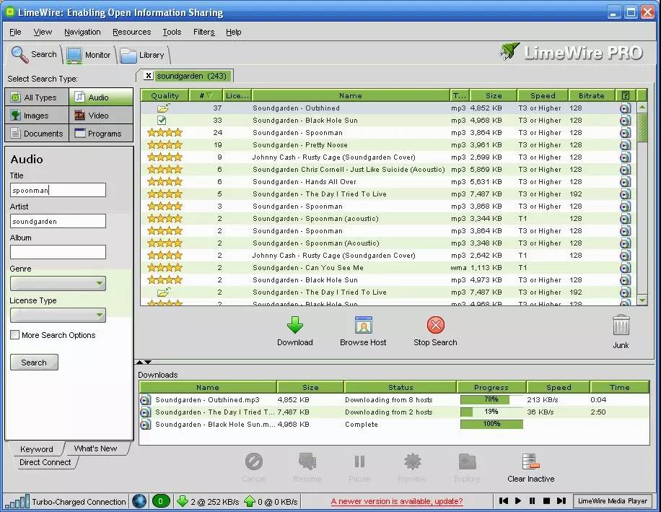Viewport: 661px width, 512px height.
Task: Click the connection strength bars icon
Action: coord(17,501)
